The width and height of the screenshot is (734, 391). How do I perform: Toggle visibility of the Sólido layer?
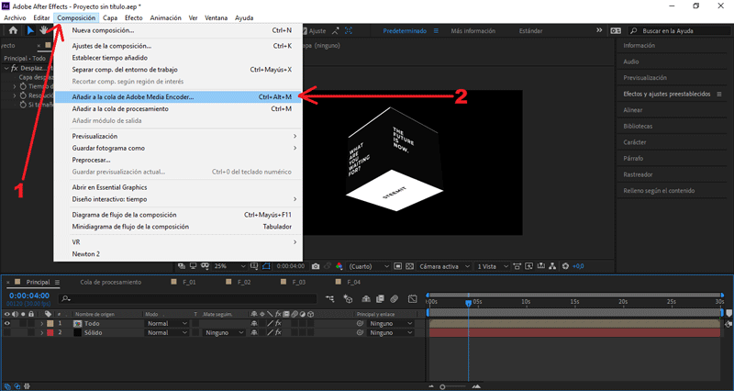(8, 332)
